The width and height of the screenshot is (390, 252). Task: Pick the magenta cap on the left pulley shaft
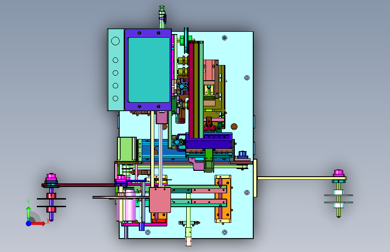tap(51, 177)
